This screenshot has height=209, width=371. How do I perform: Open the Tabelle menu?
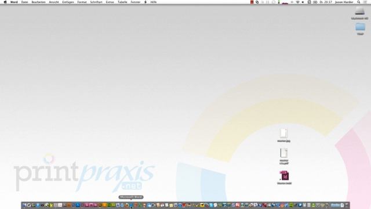tap(122, 2)
